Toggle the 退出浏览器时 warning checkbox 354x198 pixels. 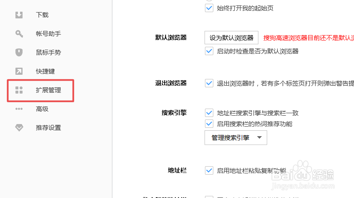point(209,83)
